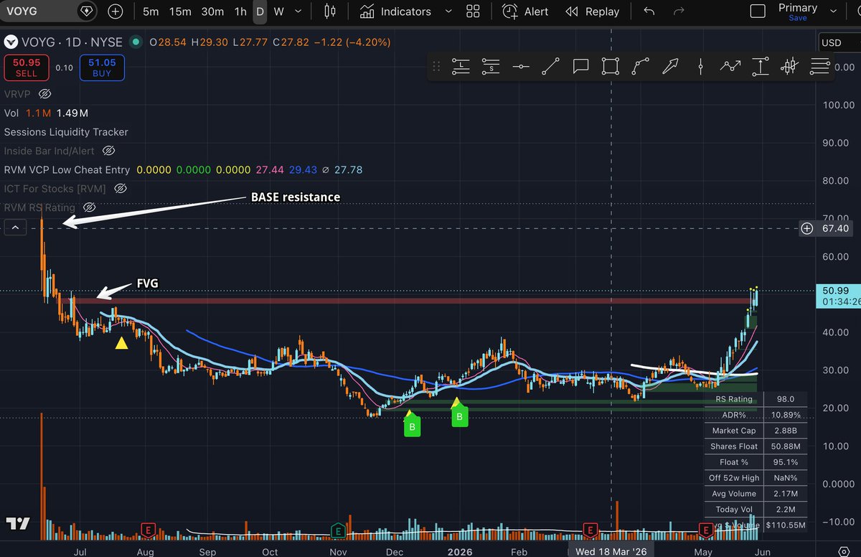Select the Trend Line drawing tool
The width and height of the screenshot is (861, 557).
(551, 67)
